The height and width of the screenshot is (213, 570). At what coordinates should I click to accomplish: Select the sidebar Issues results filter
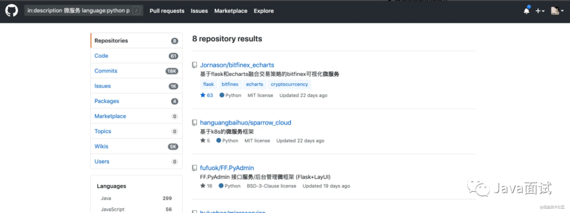136,86
